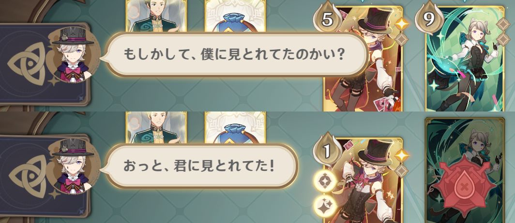The image size is (515, 223).
Task: Click the filled gold energy diamond on 5 HP Lyney card
Action: tap(402, 24)
